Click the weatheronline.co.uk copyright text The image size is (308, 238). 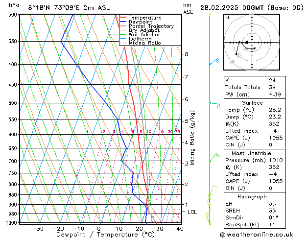pyautogui.click(x=257, y=235)
